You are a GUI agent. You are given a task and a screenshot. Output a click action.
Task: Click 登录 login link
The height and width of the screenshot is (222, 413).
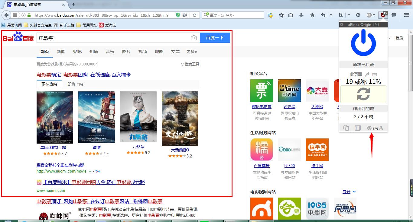point(399,38)
